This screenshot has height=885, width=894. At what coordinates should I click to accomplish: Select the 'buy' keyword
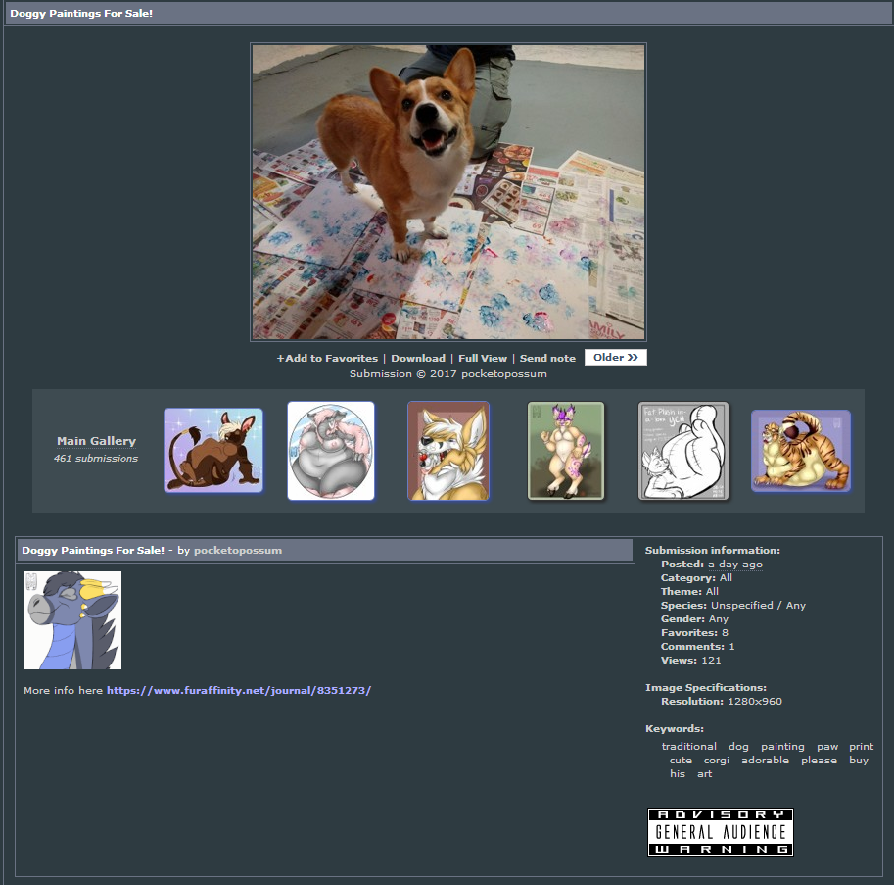(x=859, y=760)
